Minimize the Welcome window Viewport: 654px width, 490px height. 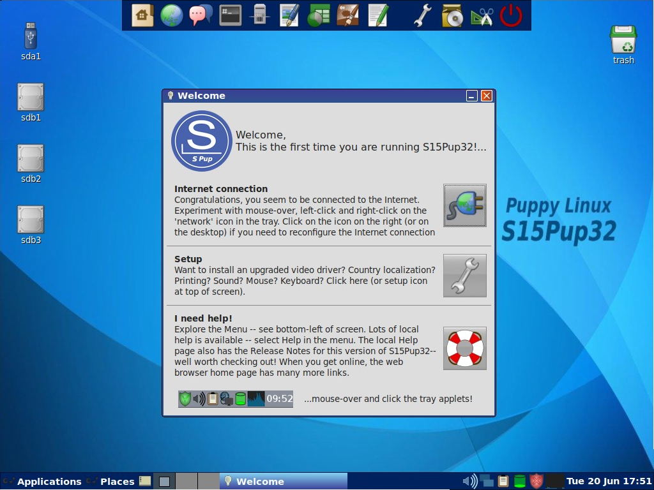click(x=472, y=96)
